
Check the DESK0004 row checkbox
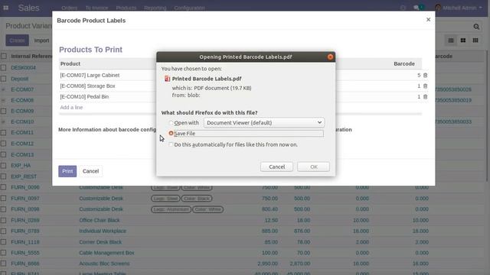[3, 68]
